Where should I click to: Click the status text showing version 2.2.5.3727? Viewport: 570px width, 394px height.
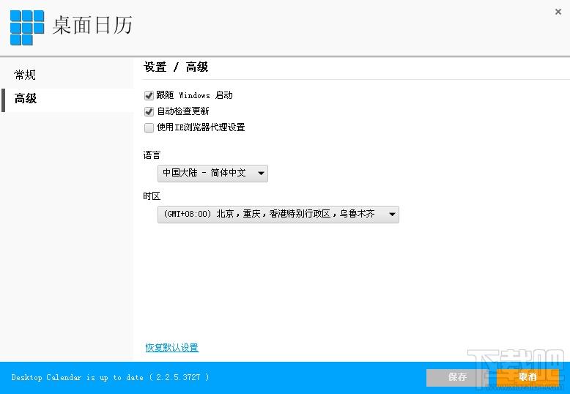coord(110,377)
